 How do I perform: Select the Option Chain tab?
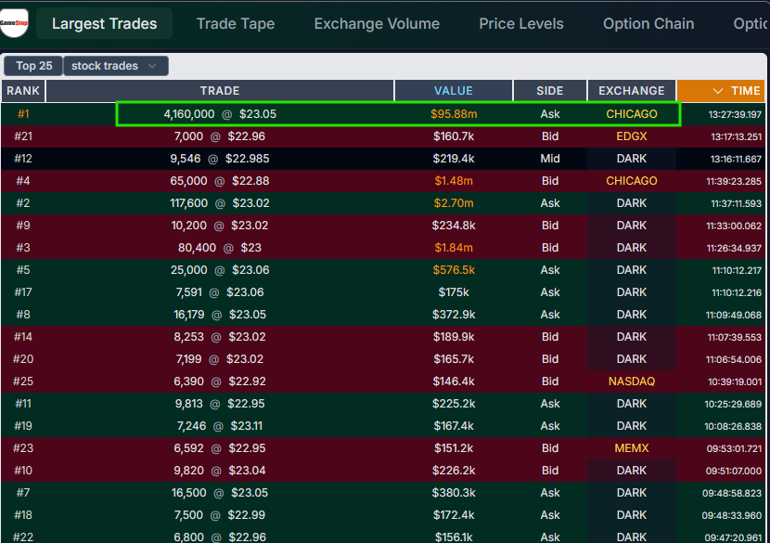tap(648, 23)
